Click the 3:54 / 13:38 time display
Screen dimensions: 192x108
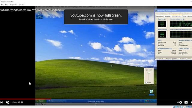[x=17, y=102]
